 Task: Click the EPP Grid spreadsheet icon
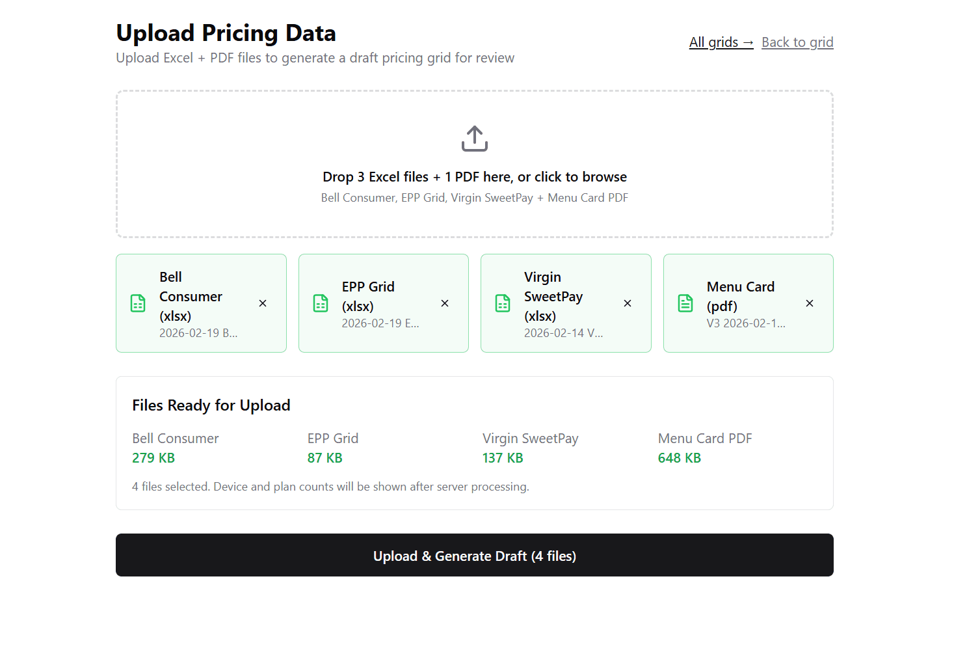[x=320, y=303]
